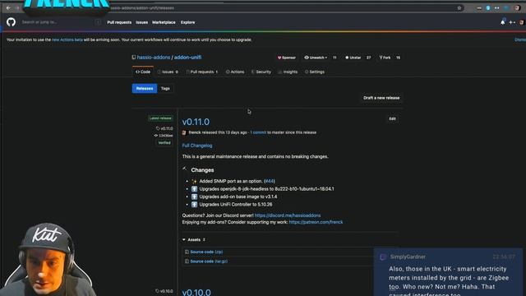The height and width of the screenshot is (296, 526).
Task: Download Source code (tar.gz)
Action: 209,261
